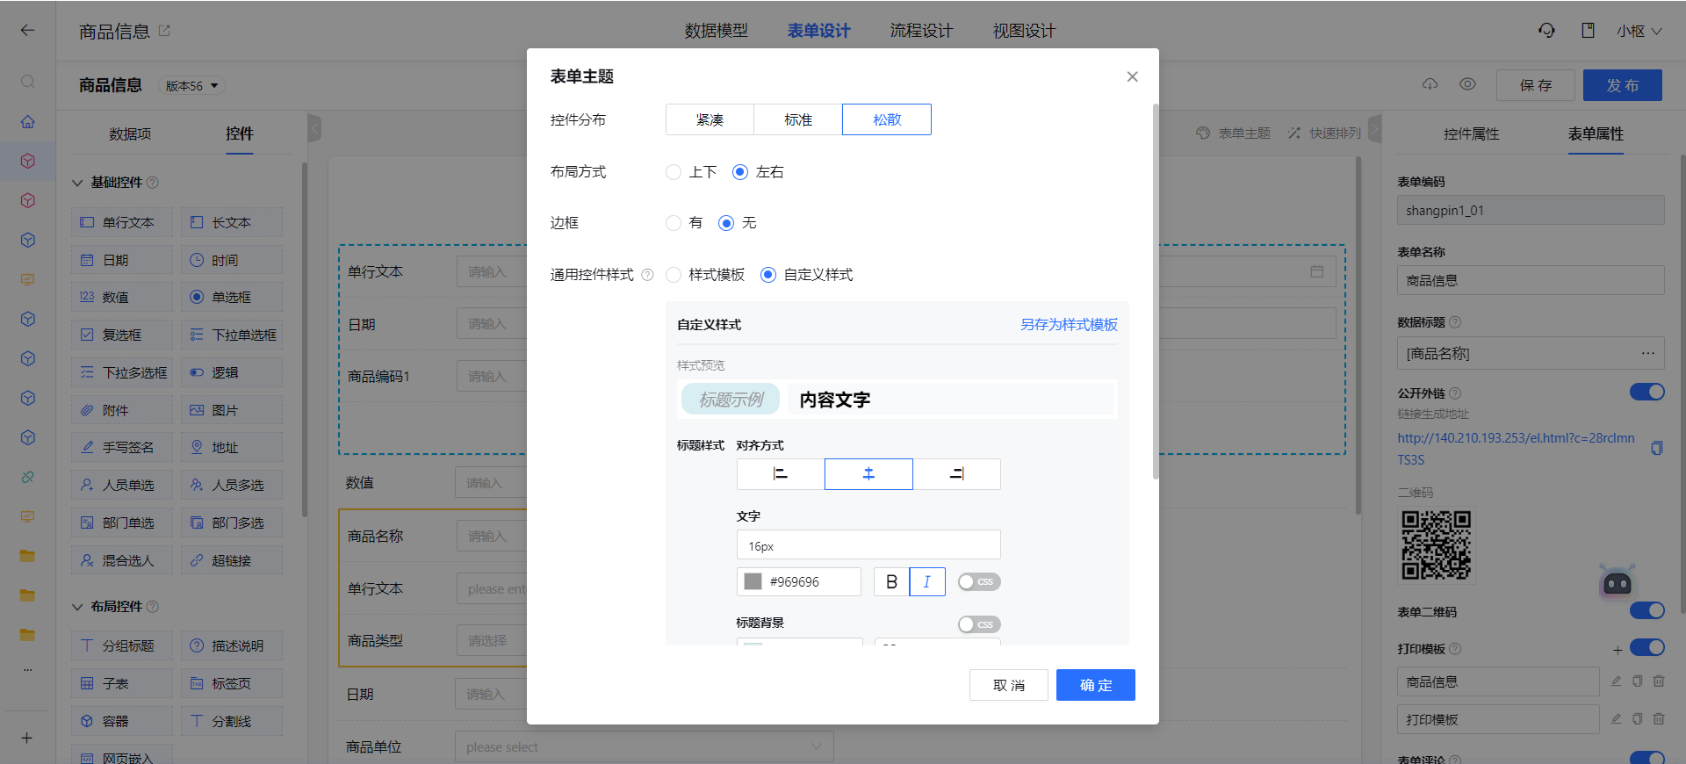Image resolution: width=1686 pixels, height=764 pixels.
Task: Click 另存为样式模板 link
Action: (1069, 325)
